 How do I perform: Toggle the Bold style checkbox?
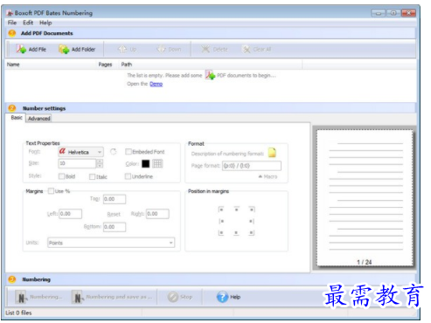click(x=61, y=176)
